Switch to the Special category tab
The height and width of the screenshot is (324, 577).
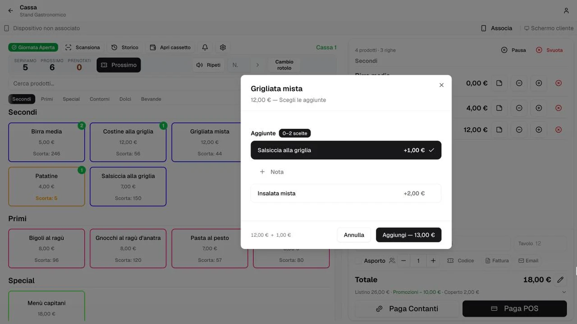71,99
